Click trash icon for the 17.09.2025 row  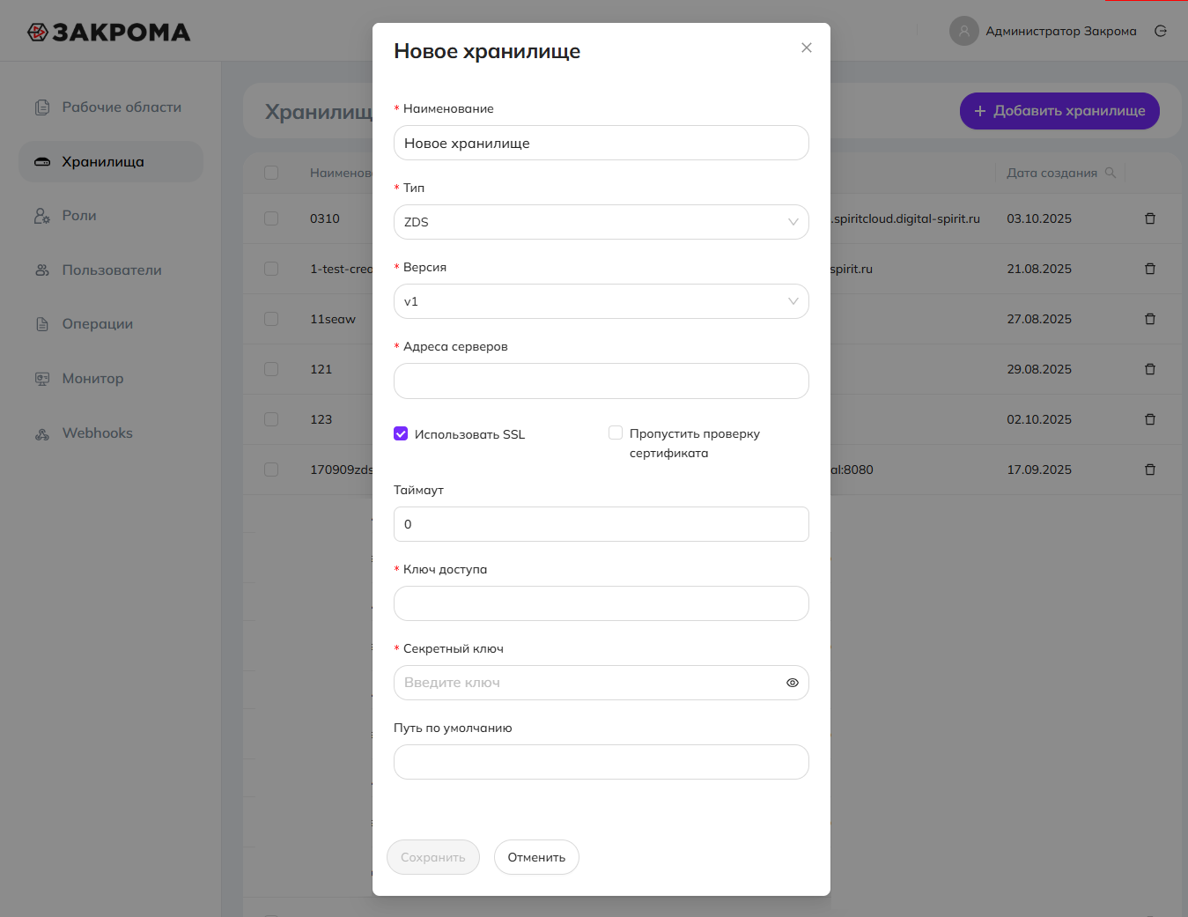pyautogui.click(x=1149, y=470)
